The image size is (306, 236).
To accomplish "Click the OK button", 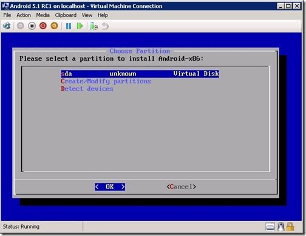I will click(110, 187).
